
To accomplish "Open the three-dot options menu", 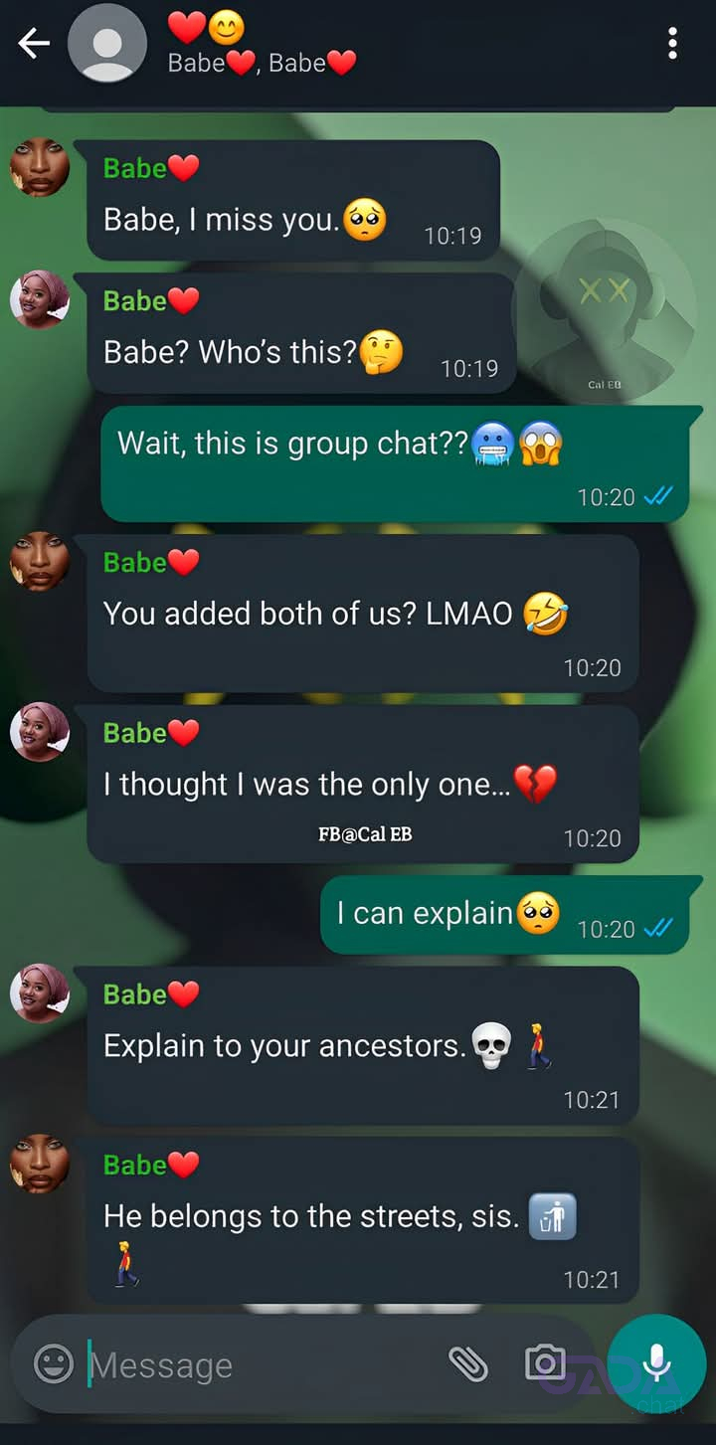I will coord(673,43).
